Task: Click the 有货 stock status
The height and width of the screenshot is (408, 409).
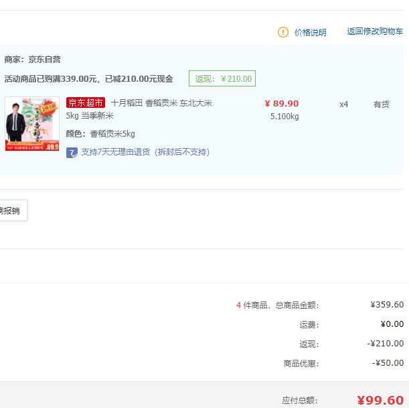Action: coord(381,105)
